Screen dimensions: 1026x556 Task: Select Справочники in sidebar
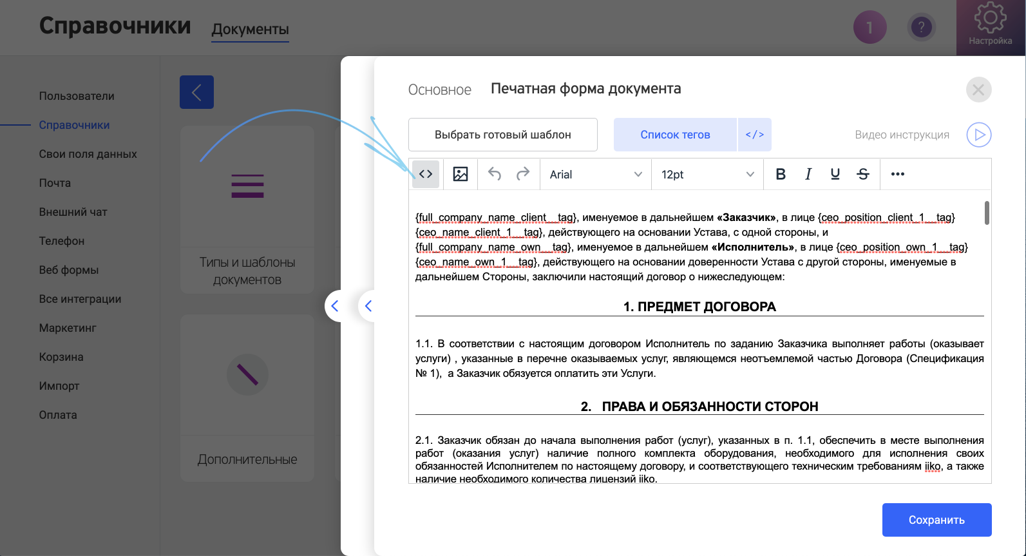click(x=74, y=125)
